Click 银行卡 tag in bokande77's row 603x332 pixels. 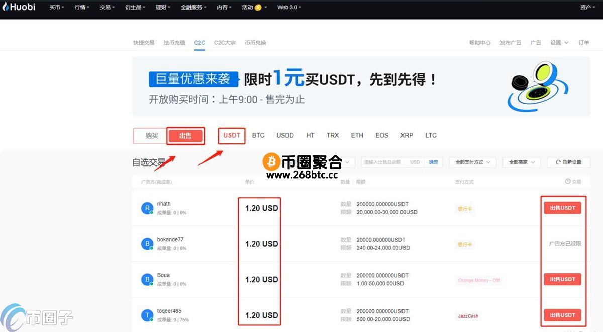465,244
